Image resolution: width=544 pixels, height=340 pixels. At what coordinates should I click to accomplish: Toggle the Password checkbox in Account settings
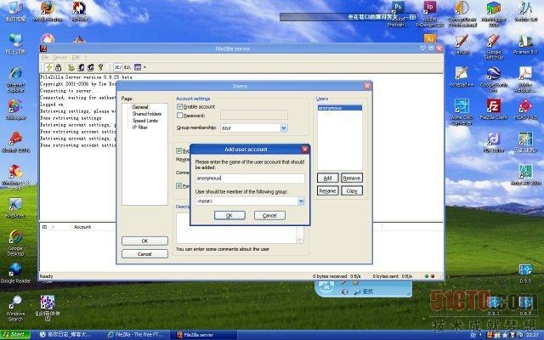pyautogui.click(x=179, y=116)
